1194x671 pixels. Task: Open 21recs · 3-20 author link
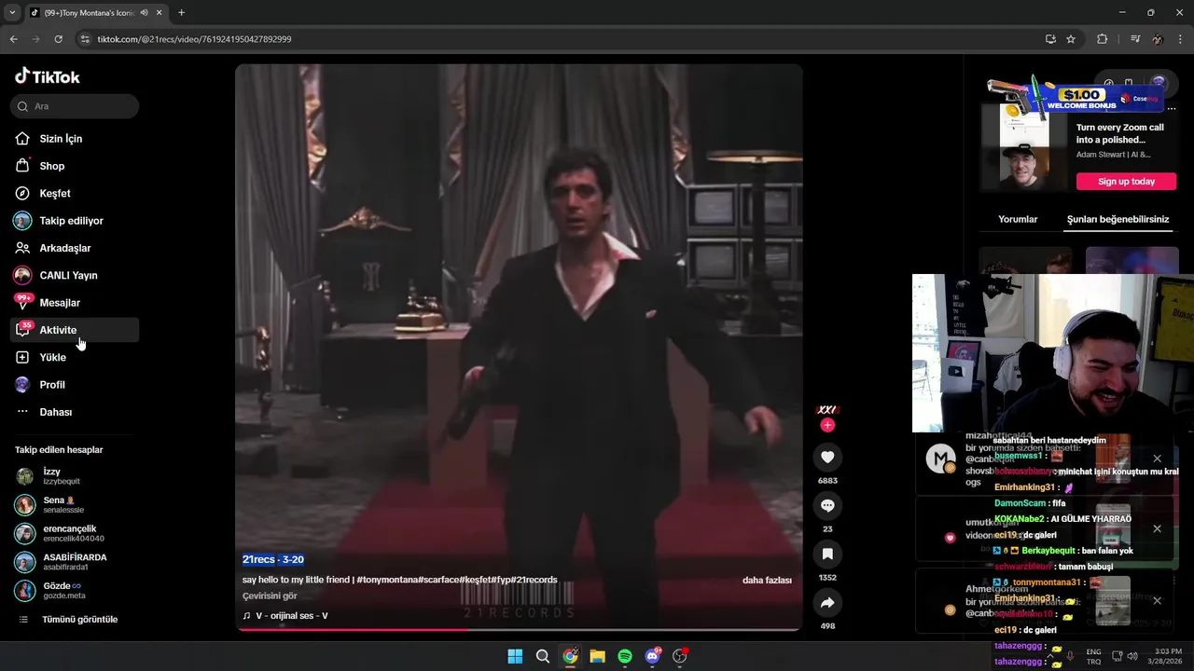(273, 559)
